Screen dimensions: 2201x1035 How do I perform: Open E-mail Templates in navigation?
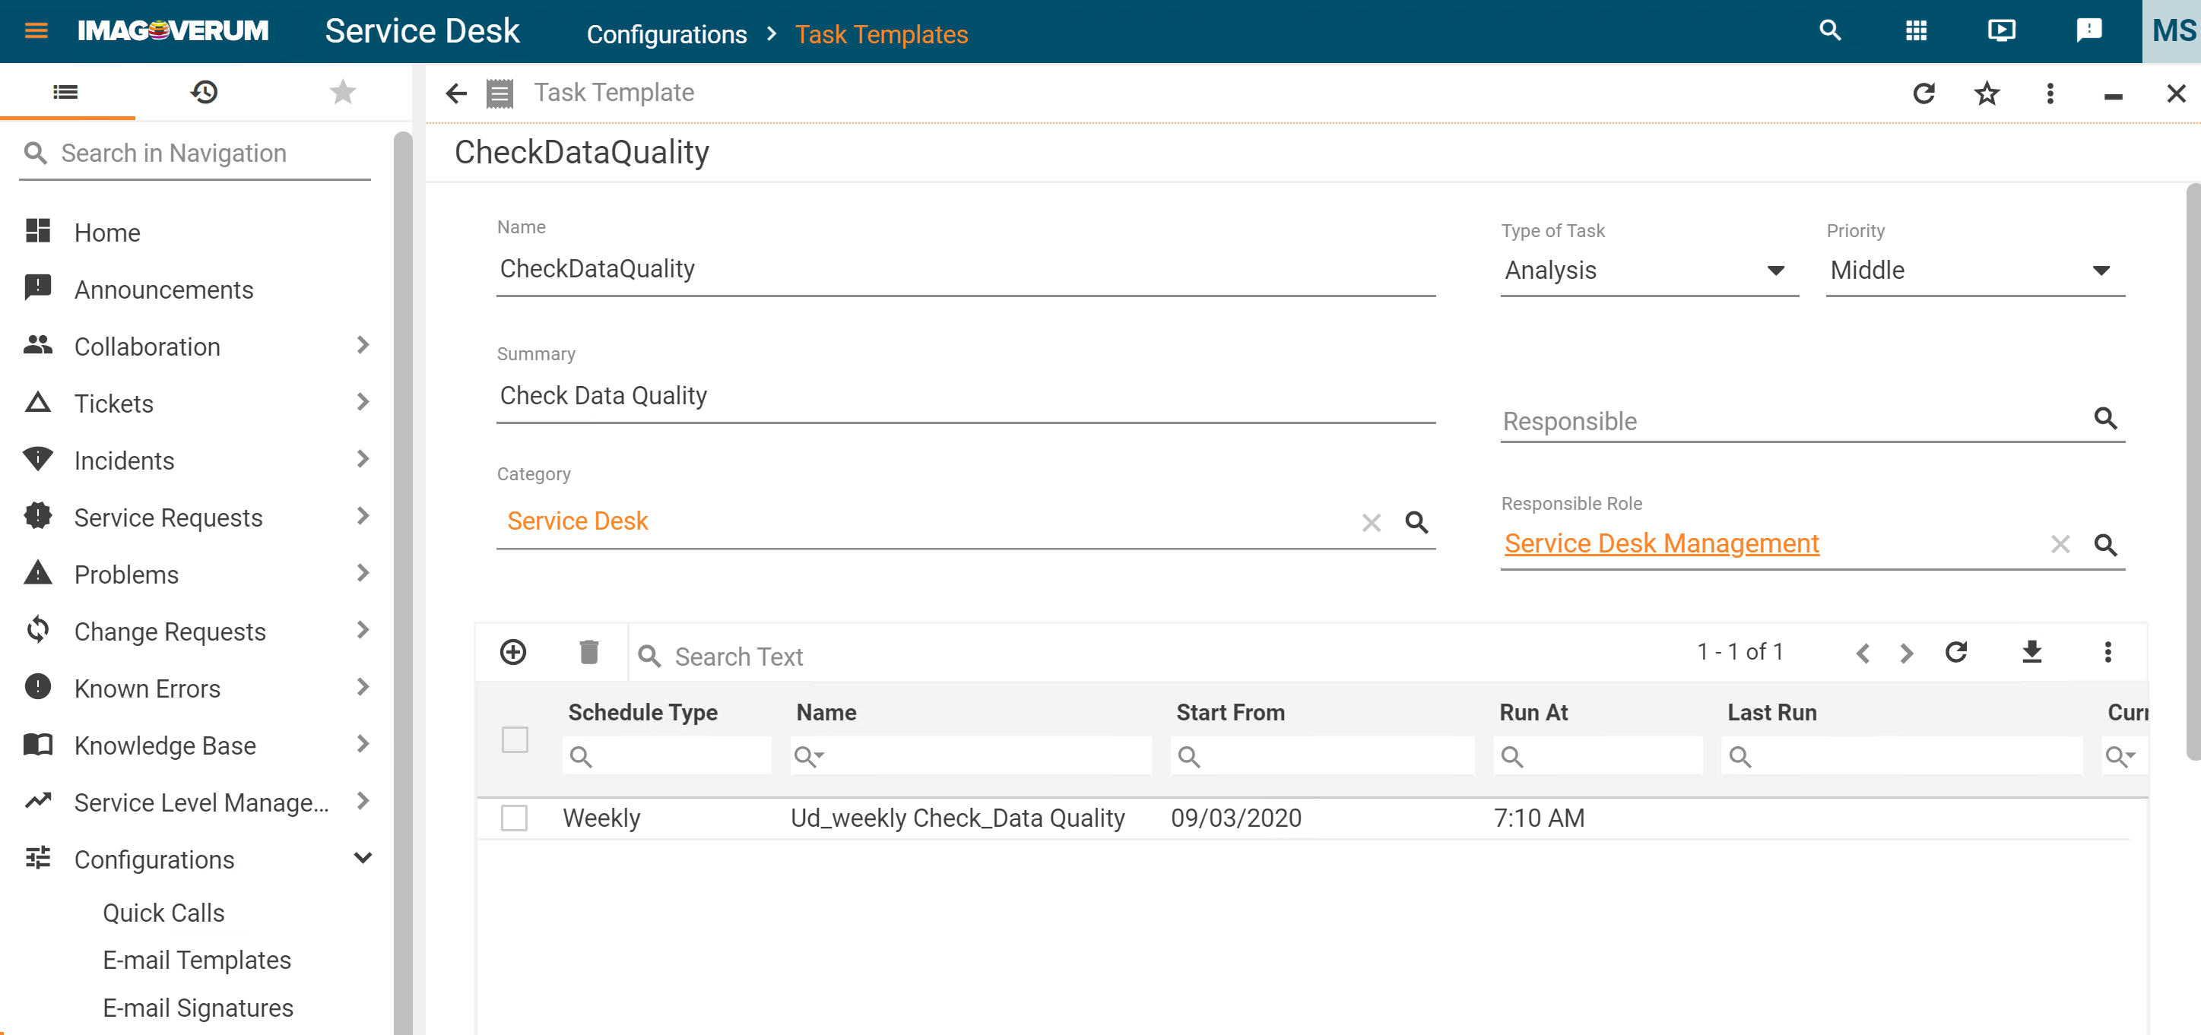point(196,960)
